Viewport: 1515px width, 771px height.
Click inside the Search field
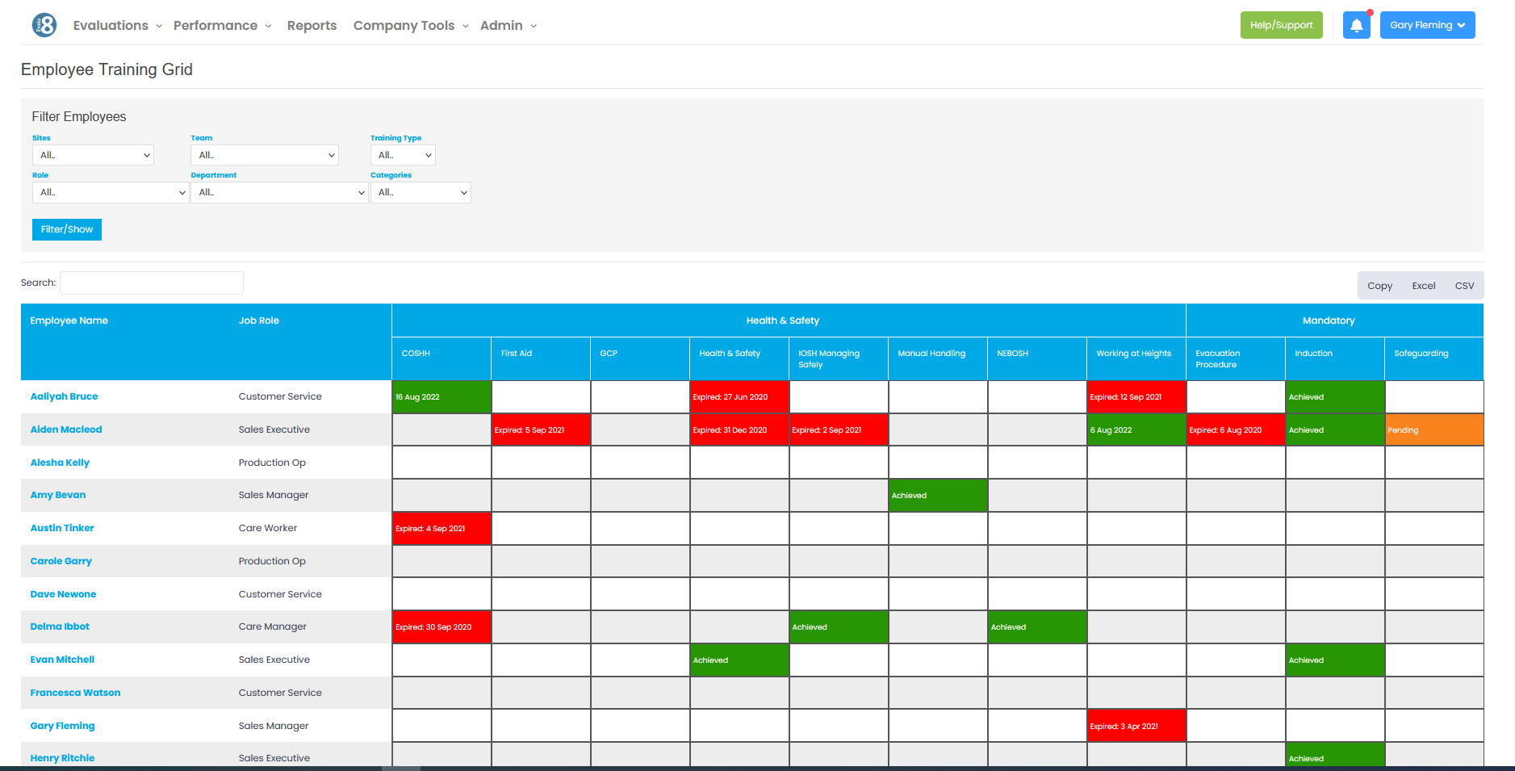click(x=151, y=283)
